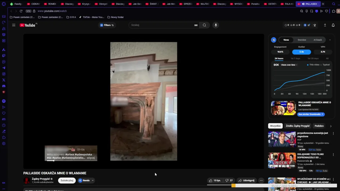Viewport: 340px width, 191px height.
Task: Open options menu for eurowizja video
Action: click(333, 133)
